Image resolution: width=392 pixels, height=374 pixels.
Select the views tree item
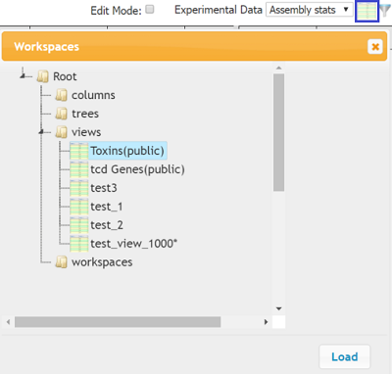[x=86, y=132]
